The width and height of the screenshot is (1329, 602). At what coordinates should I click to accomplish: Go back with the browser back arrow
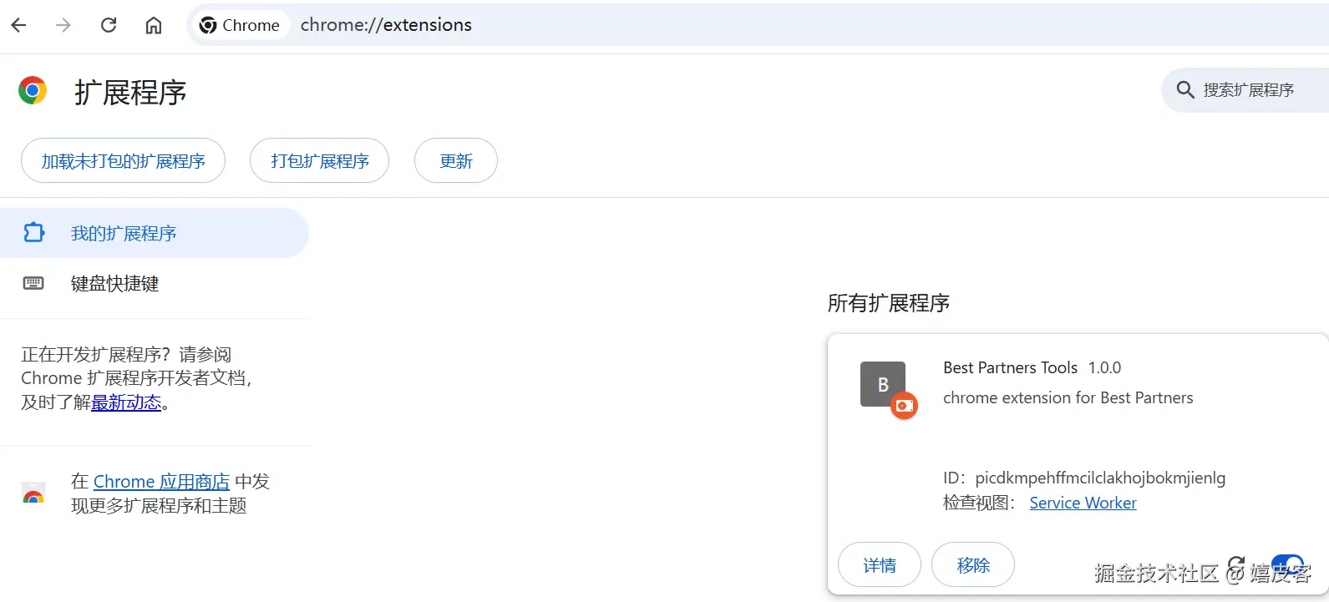tap(18, 25)
